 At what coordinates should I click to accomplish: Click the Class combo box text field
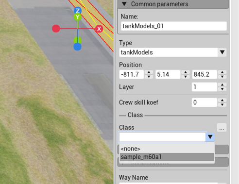(162, 137)
